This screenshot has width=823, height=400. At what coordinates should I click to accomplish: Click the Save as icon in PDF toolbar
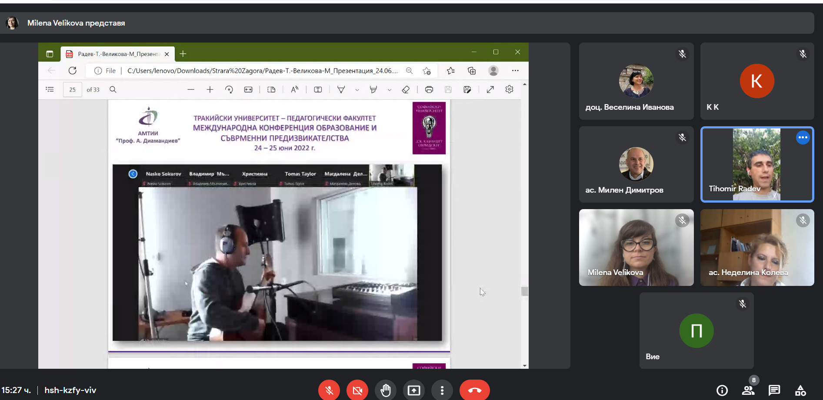pos(467,89)
